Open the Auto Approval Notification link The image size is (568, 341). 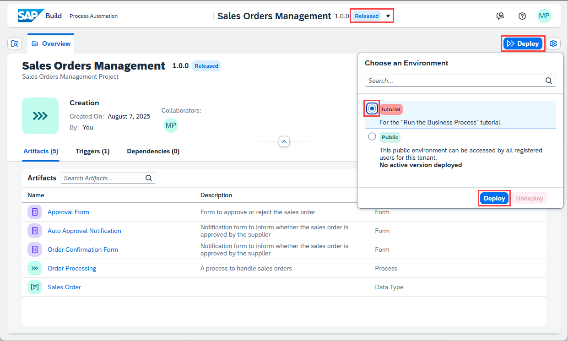84,231
